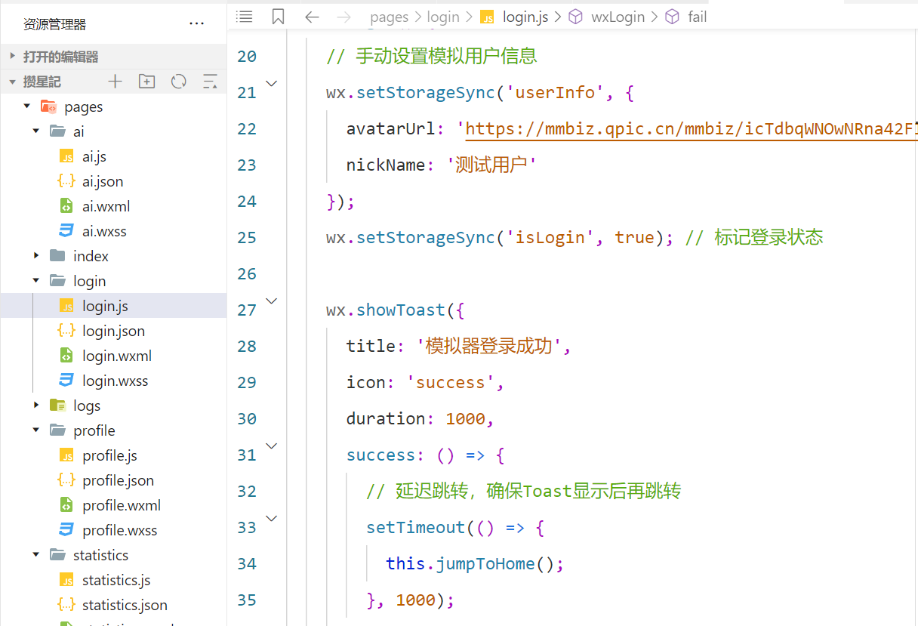Collapse the login folder

point(36,281)
